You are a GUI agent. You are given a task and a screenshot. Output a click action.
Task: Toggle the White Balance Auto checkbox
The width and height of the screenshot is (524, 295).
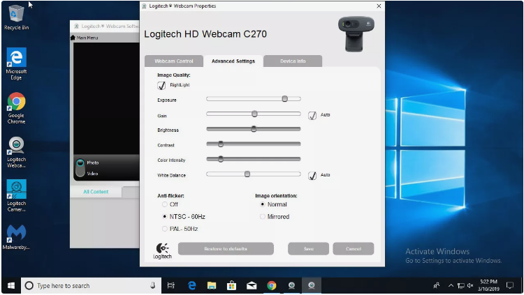coord(312,176)
